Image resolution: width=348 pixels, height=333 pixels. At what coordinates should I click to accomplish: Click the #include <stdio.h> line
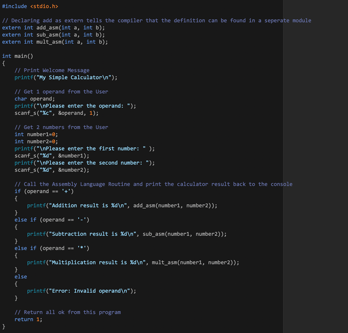click(30, 6)
